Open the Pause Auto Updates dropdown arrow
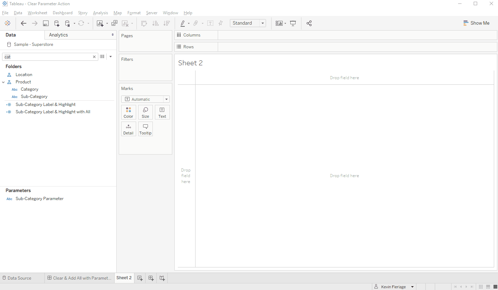498x290 pixels. tap(74, 24)
